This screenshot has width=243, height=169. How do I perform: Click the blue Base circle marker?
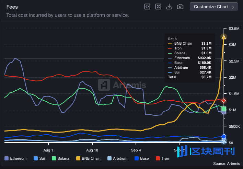tap(224, 136)
